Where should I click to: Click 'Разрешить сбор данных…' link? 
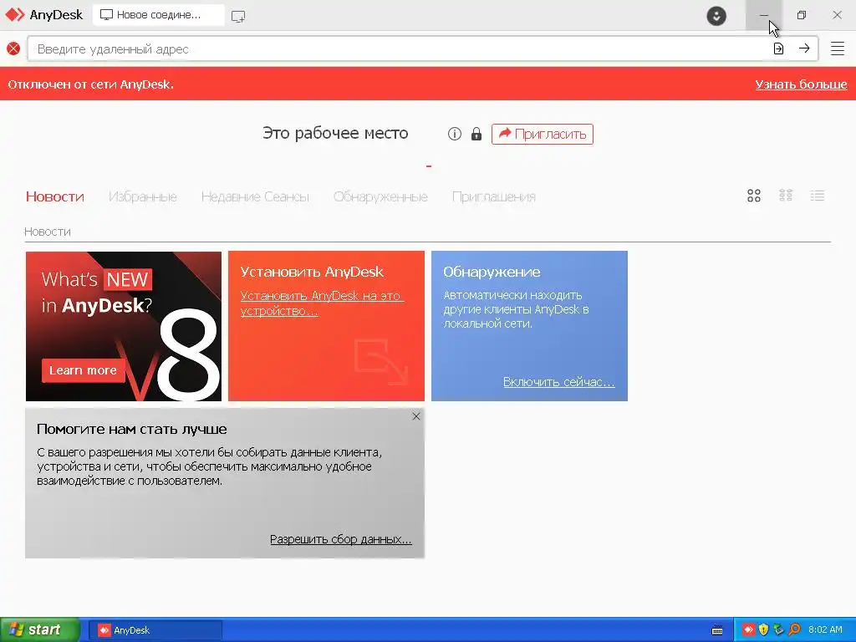click(341, 539)
